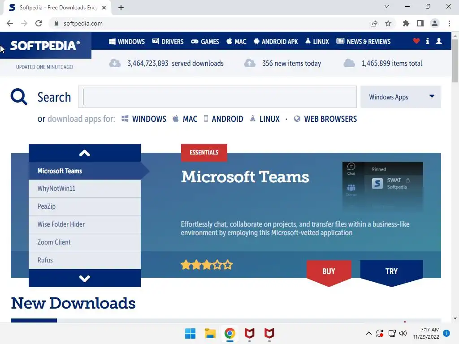Open the DRIVERS menu in navigation bar

pos(168,42)
